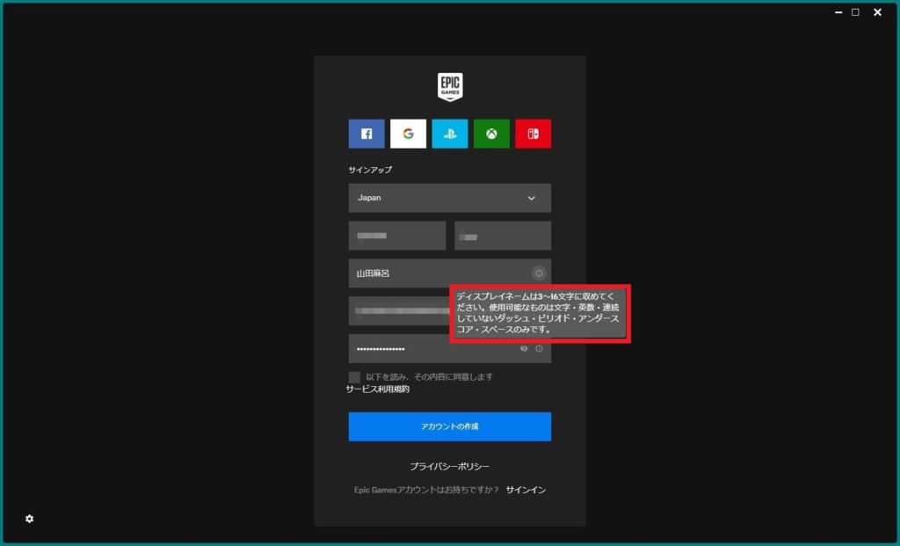Click info icon in display name field
This screenshot has height=546, width=900.
click(539, 273)
